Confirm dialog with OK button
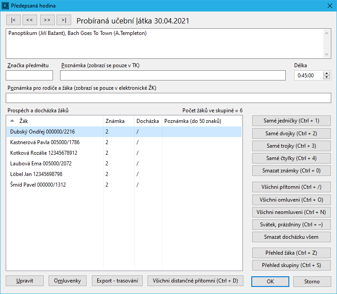This screenshot has height=294, width=337. tap(270, 282)
